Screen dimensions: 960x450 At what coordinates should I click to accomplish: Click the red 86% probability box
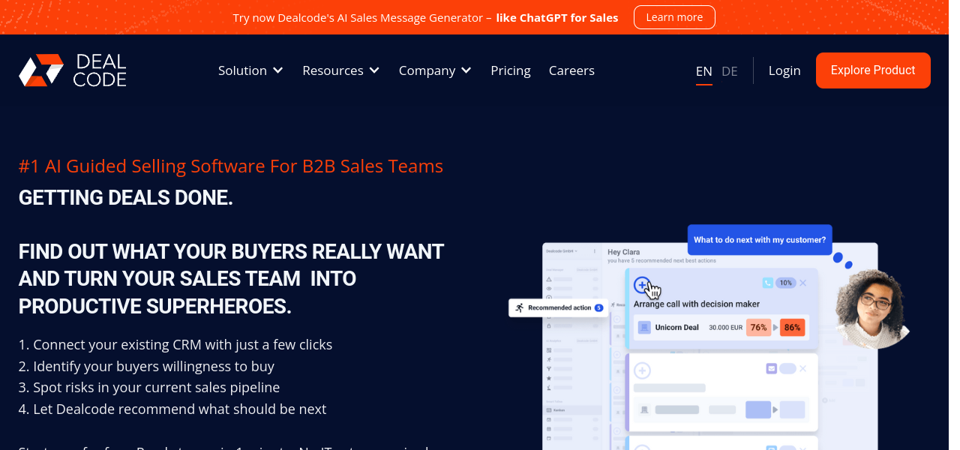[x=791, y=327]
